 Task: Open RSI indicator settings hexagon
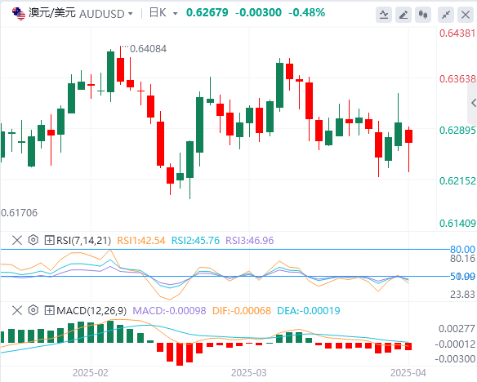coord(33,240)
